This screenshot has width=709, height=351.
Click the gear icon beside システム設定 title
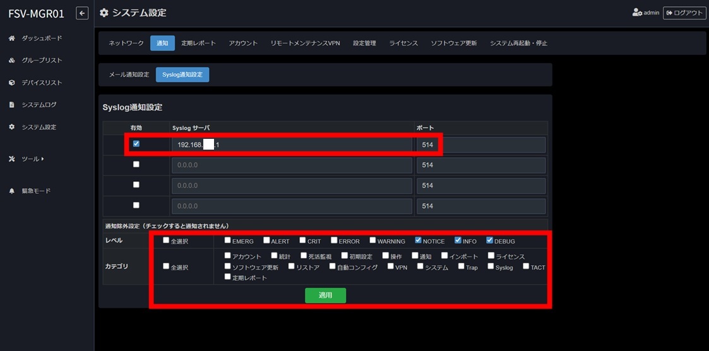click(x=104, y=13)
